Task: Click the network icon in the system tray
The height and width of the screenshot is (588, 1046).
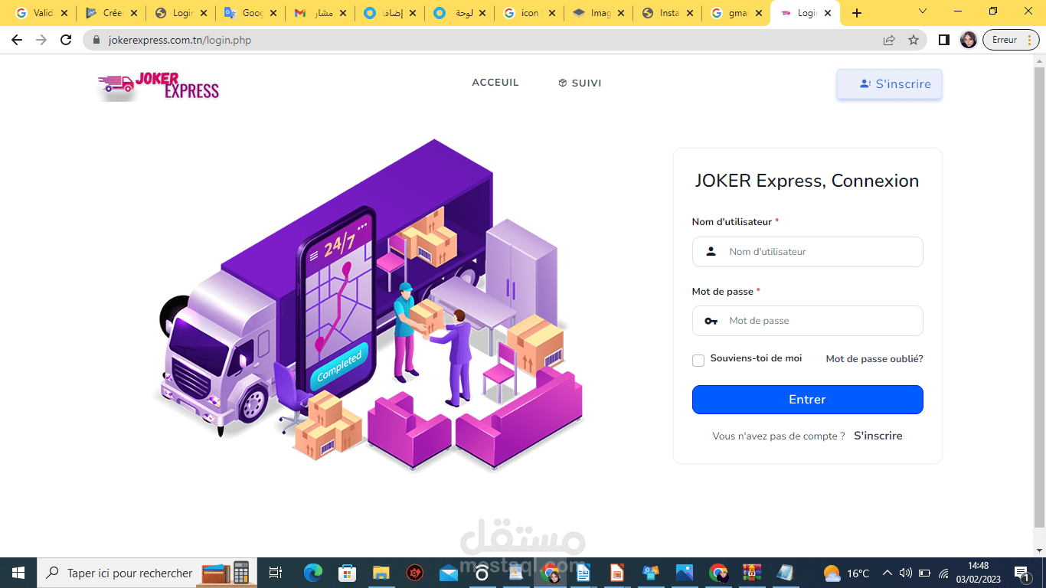Action: (x=944, y=573)
